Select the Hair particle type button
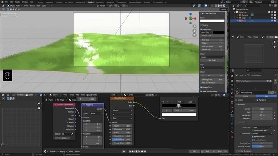Screen dimensions: 278x156 coord(266,96)
